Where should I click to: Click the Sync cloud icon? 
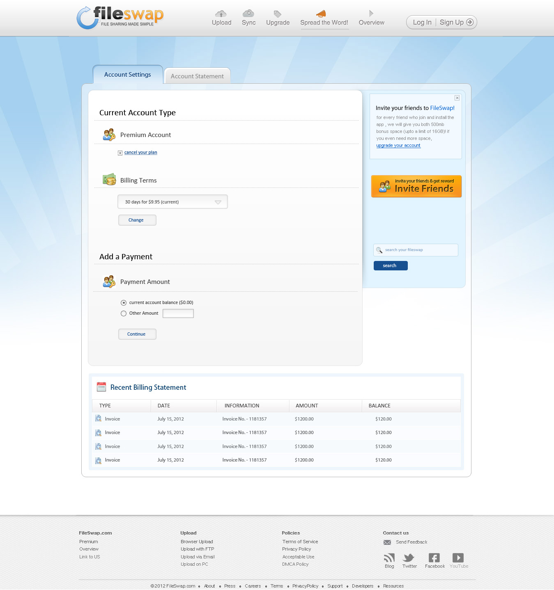click(248, 14)
